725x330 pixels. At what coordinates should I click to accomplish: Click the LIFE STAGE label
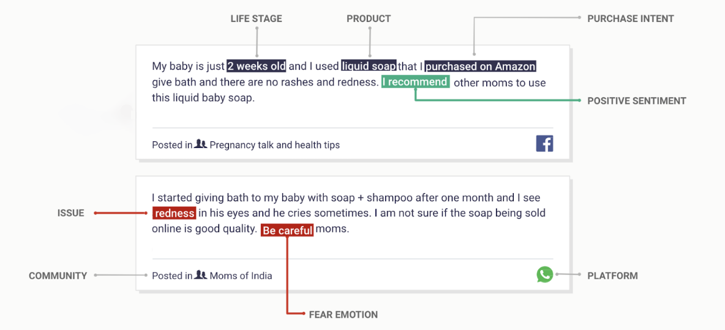coord(256,19)
